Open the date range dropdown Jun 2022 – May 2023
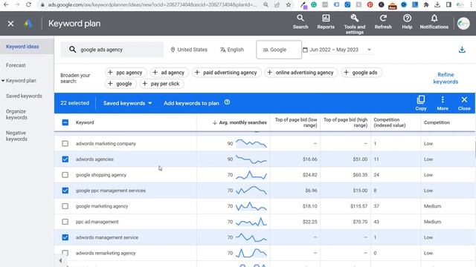The width and height of the screenshot is (476, 267). click(338, 50)
